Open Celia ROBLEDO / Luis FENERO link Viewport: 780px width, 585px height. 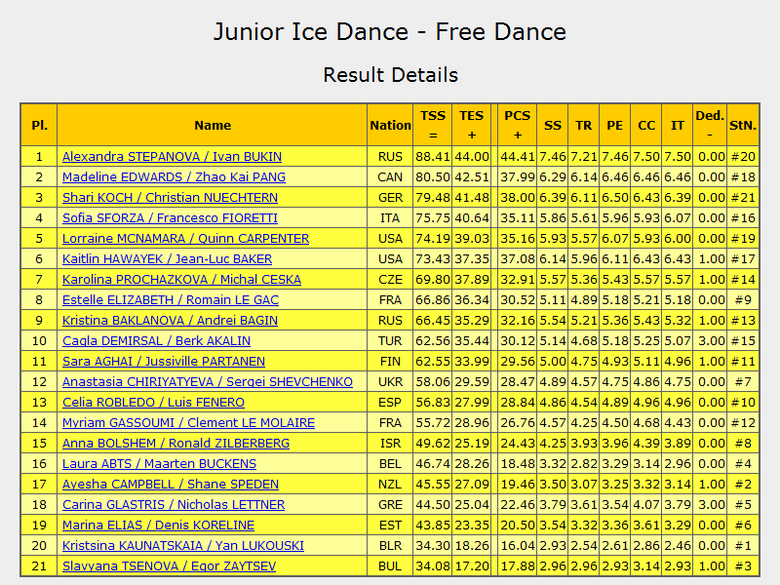click(153, 403)
